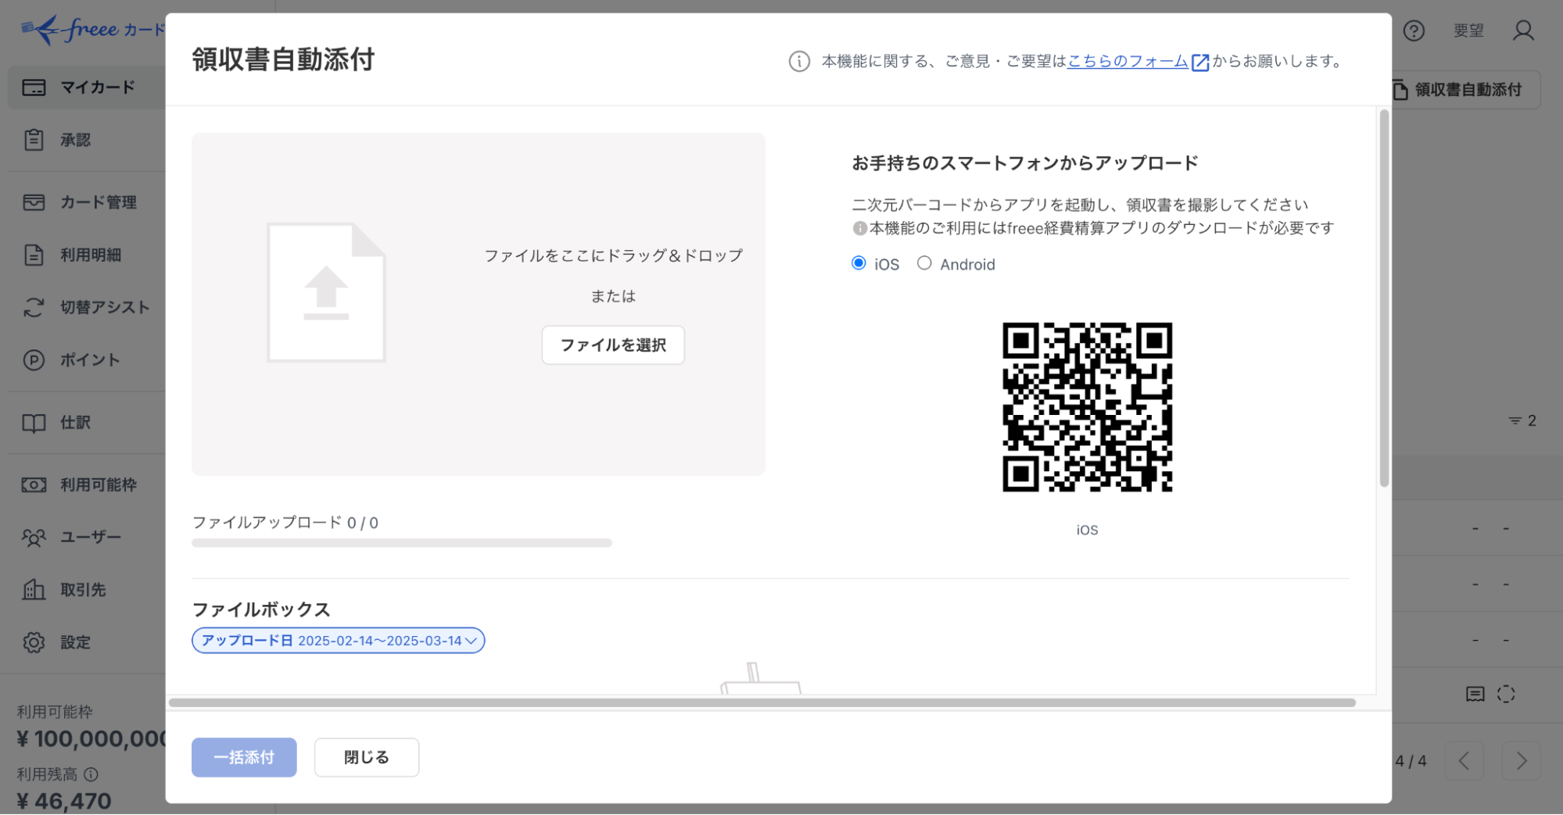Click the カード管理 card icon

pos(34,202)
